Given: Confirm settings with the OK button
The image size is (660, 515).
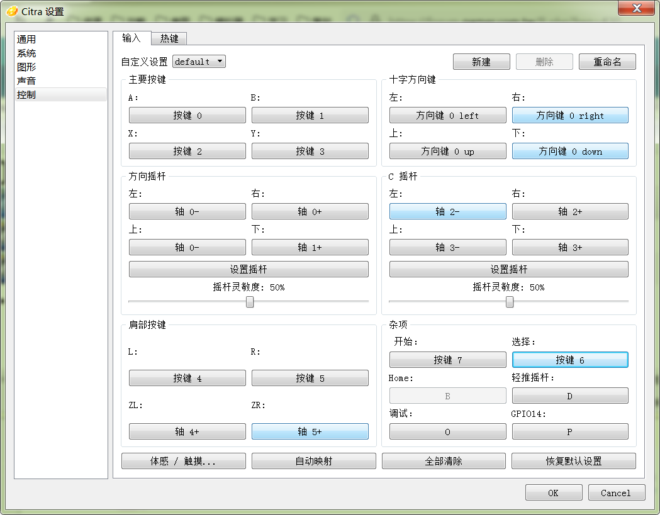Looking at the screenshot, I should point(554,493).
